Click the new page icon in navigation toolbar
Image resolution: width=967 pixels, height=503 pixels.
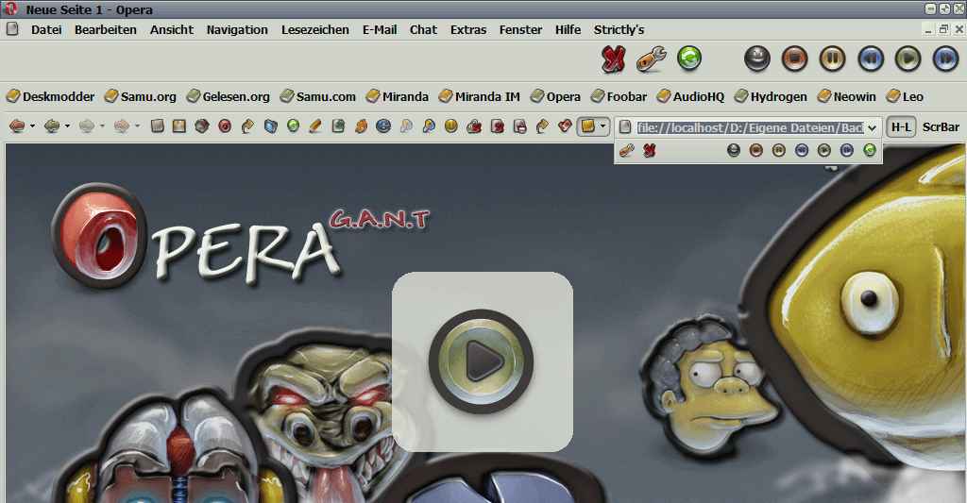158,126
